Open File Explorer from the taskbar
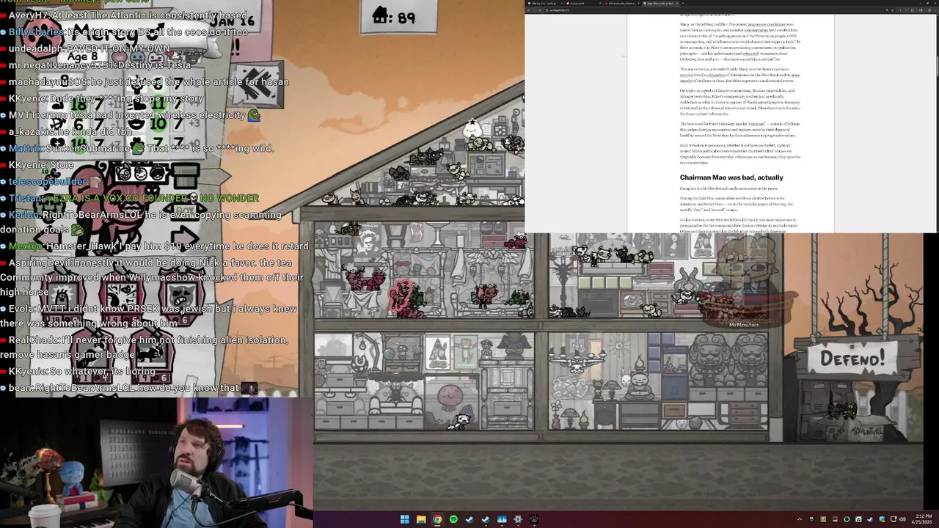This screenshot has height=528, width=939. point(420,519)
